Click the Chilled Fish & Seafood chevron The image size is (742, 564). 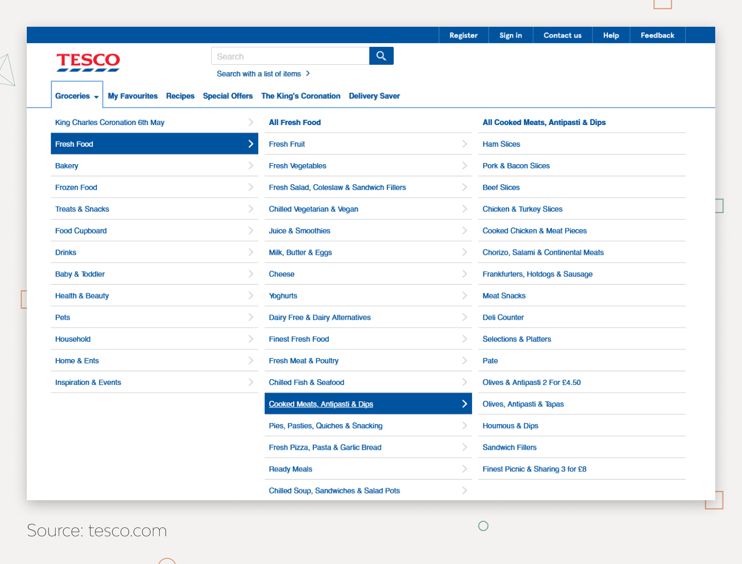465,382
